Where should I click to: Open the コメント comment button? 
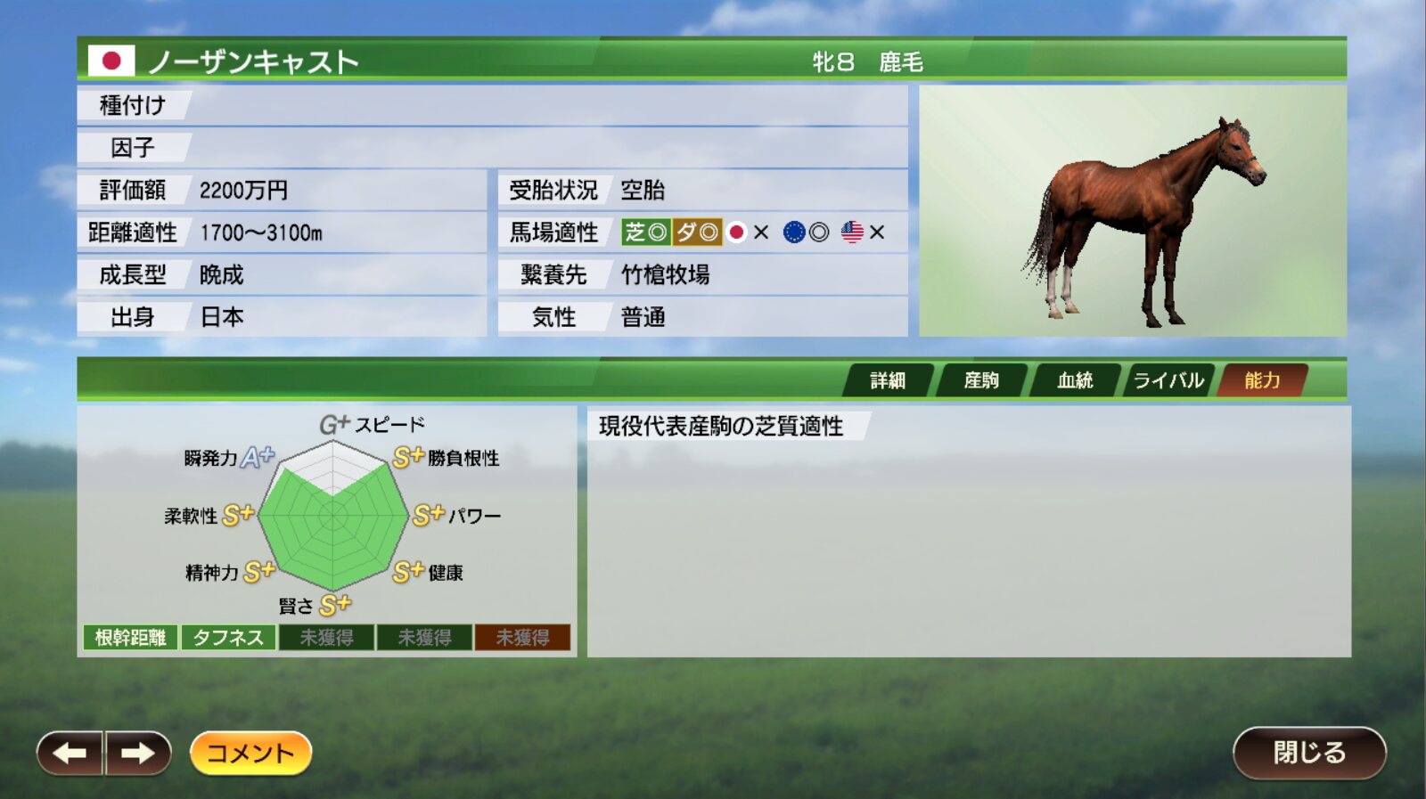(250, 754)
